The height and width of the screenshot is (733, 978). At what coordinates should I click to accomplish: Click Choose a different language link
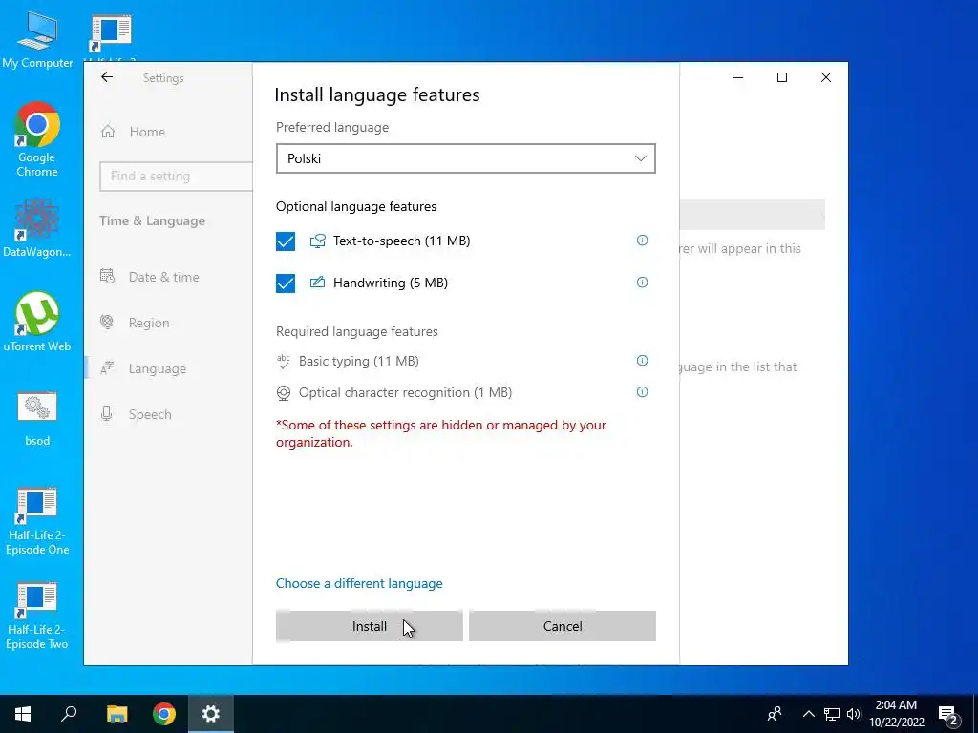point(359,583)
